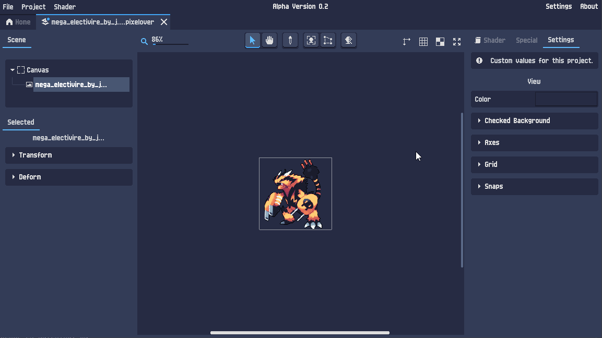Click the Canvas dashed-square icon
The image size is (602, 338).
[21, 70]
